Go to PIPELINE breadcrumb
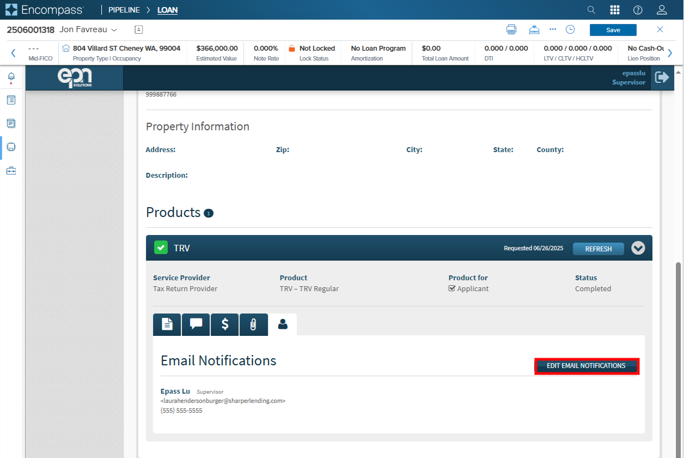 124,10
